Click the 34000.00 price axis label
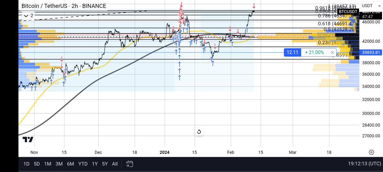The height and width of the screenshot is (172, 383). pos(371,86)
